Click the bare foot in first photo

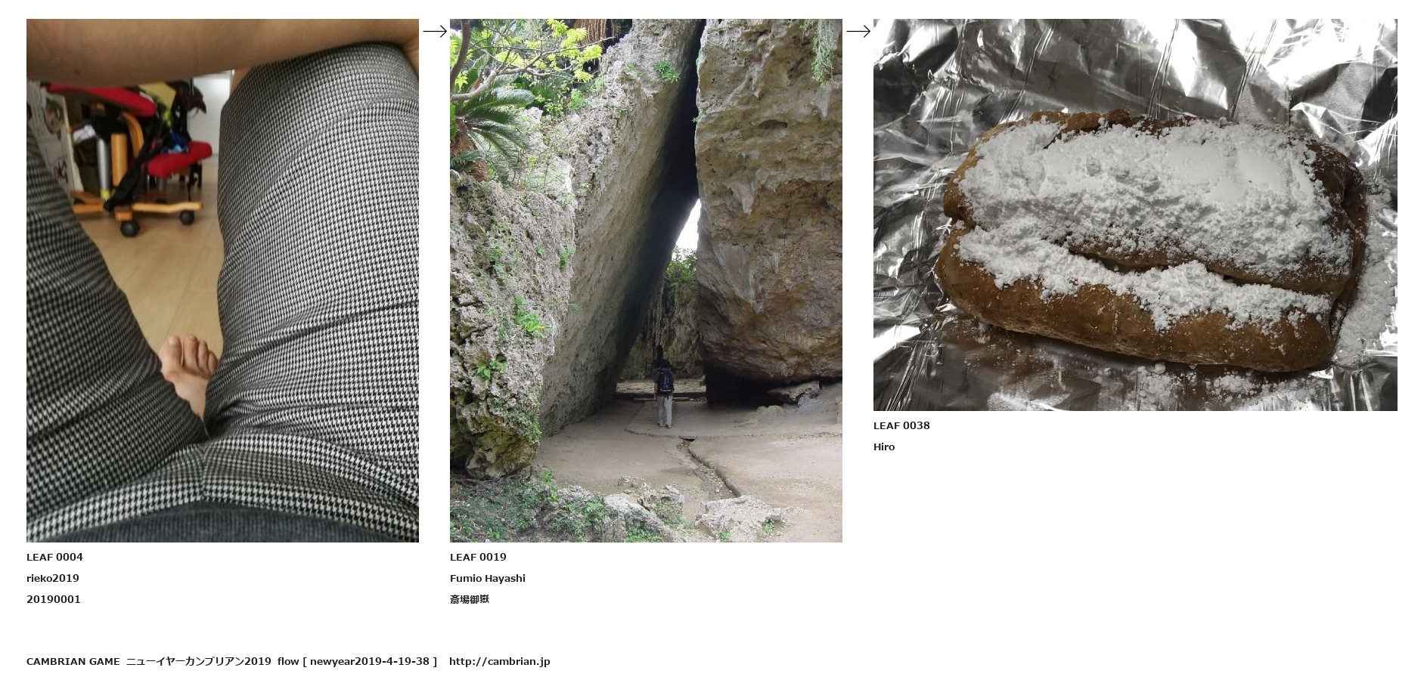point(189,370)
